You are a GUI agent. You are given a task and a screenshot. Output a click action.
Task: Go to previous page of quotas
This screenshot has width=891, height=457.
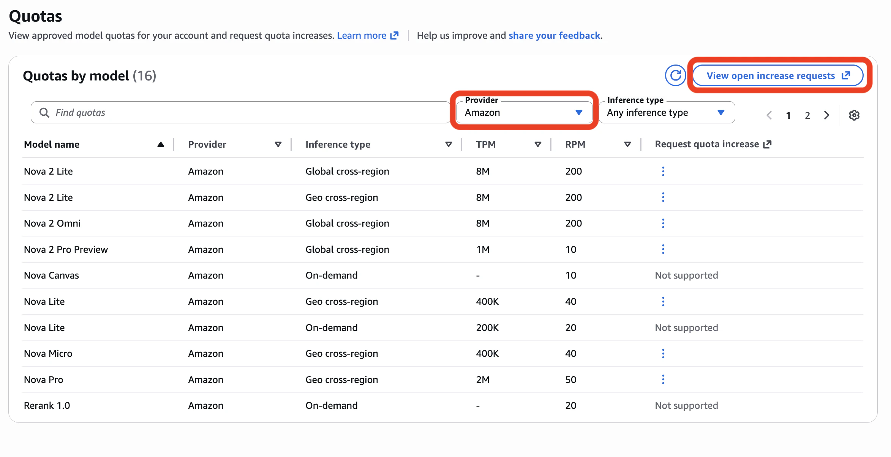(x=769, y=115)
